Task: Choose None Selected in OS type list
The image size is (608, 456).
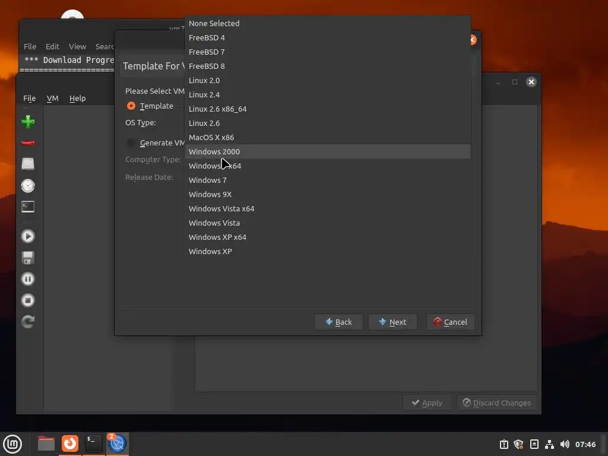Action: coord(328,23)
